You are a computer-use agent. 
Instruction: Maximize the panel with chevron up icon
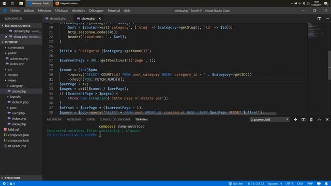pos(319,119)
